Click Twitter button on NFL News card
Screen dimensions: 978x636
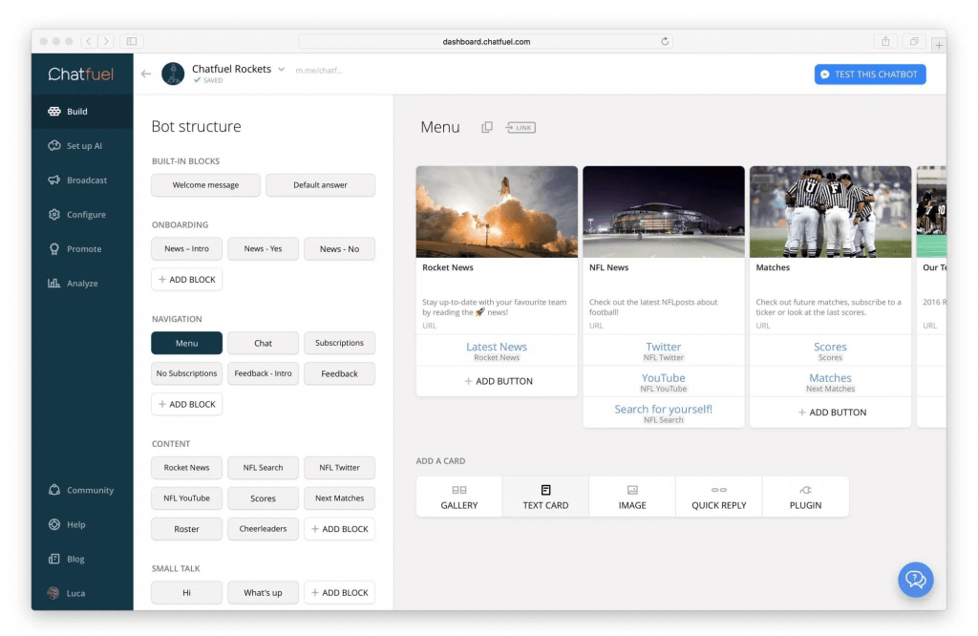pyautogui.click(x=664, y=350)
